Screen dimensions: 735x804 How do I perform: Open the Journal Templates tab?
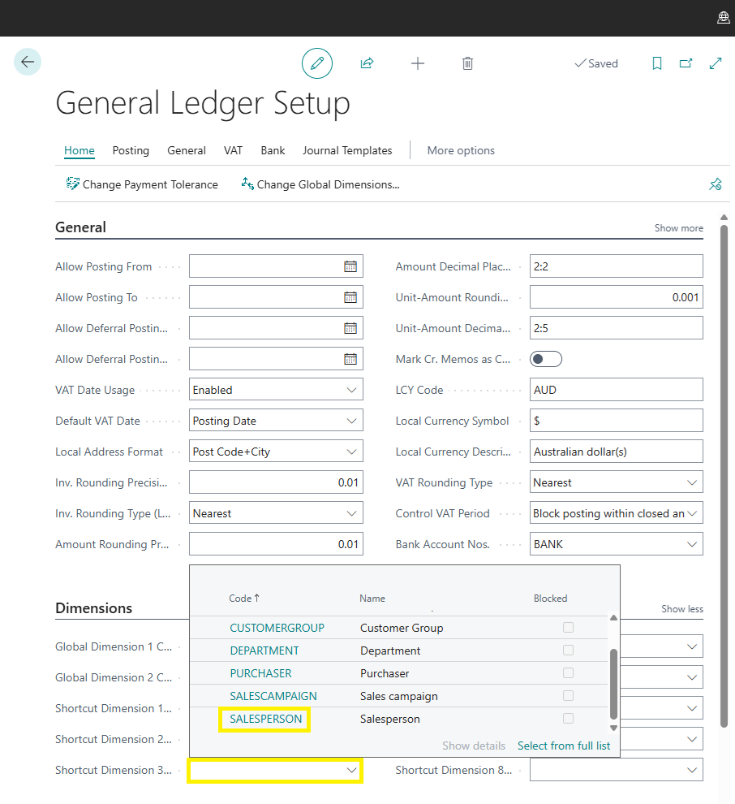click(x=347, y=150)
